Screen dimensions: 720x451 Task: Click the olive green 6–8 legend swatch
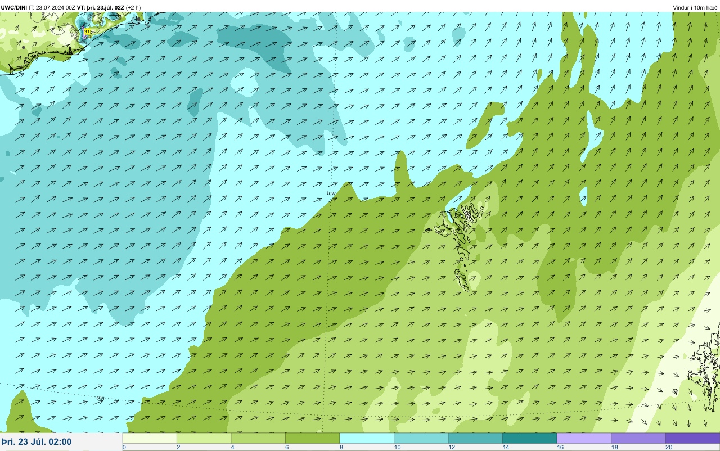click(x=312, y=438)
